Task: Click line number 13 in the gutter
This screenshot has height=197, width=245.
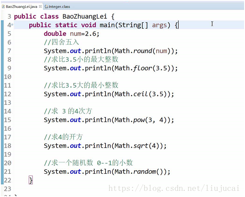Action: pyautogui.click(x=7, y=103)
